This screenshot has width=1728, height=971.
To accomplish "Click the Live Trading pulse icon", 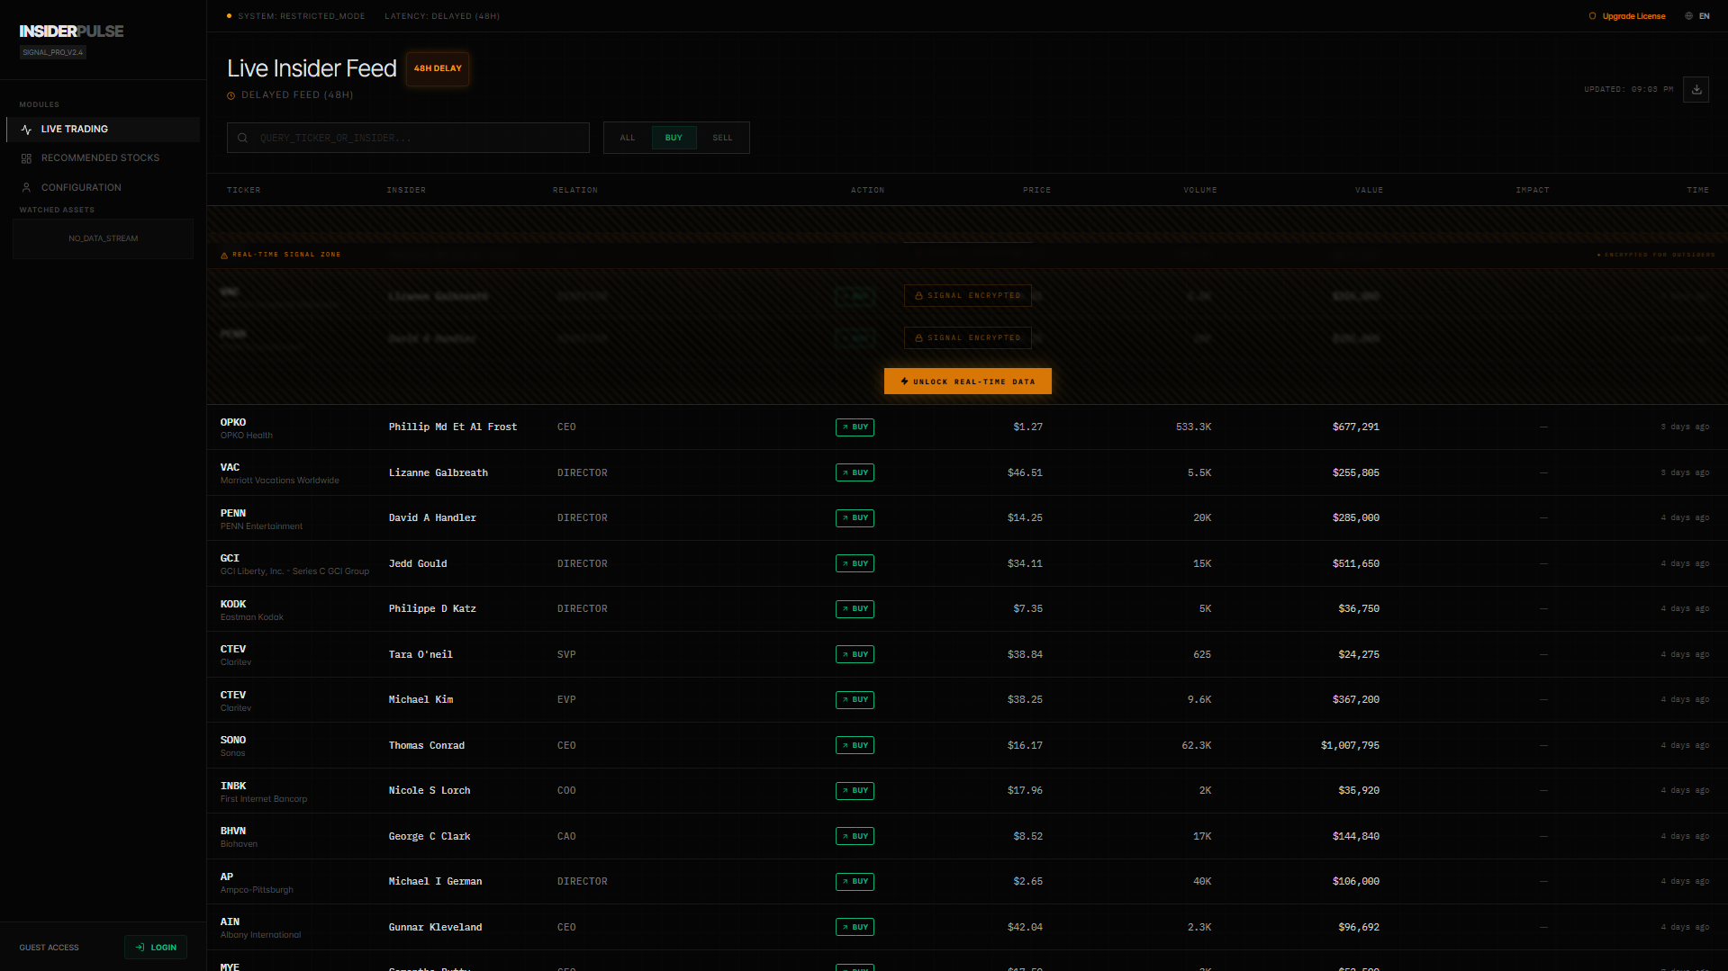I will tap(26, 130).
